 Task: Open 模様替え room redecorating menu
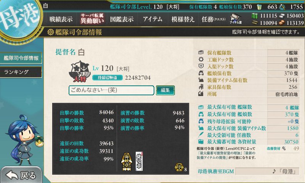point(183,19)
